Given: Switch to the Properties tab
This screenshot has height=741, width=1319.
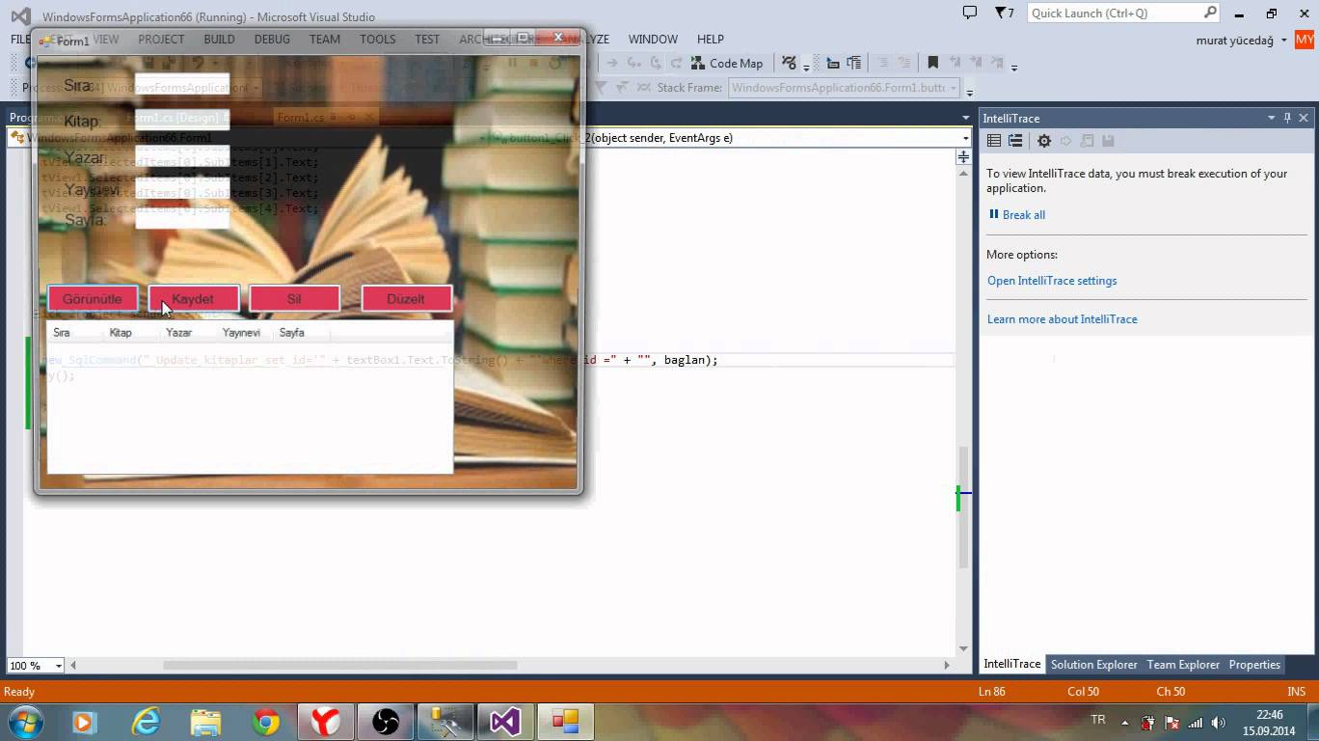Looking at the screenshot, I should click(x=1254, y=665).
